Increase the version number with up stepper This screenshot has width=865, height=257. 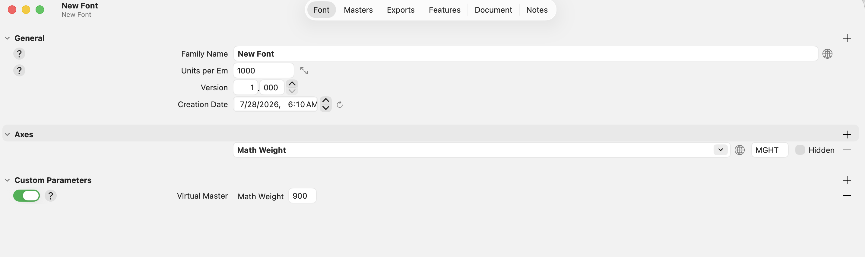click(292, 84)
